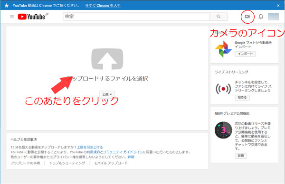Viewport: 285px width, 184px height.
Task: Click the video camera upload icon
Action: click(247, 17)
